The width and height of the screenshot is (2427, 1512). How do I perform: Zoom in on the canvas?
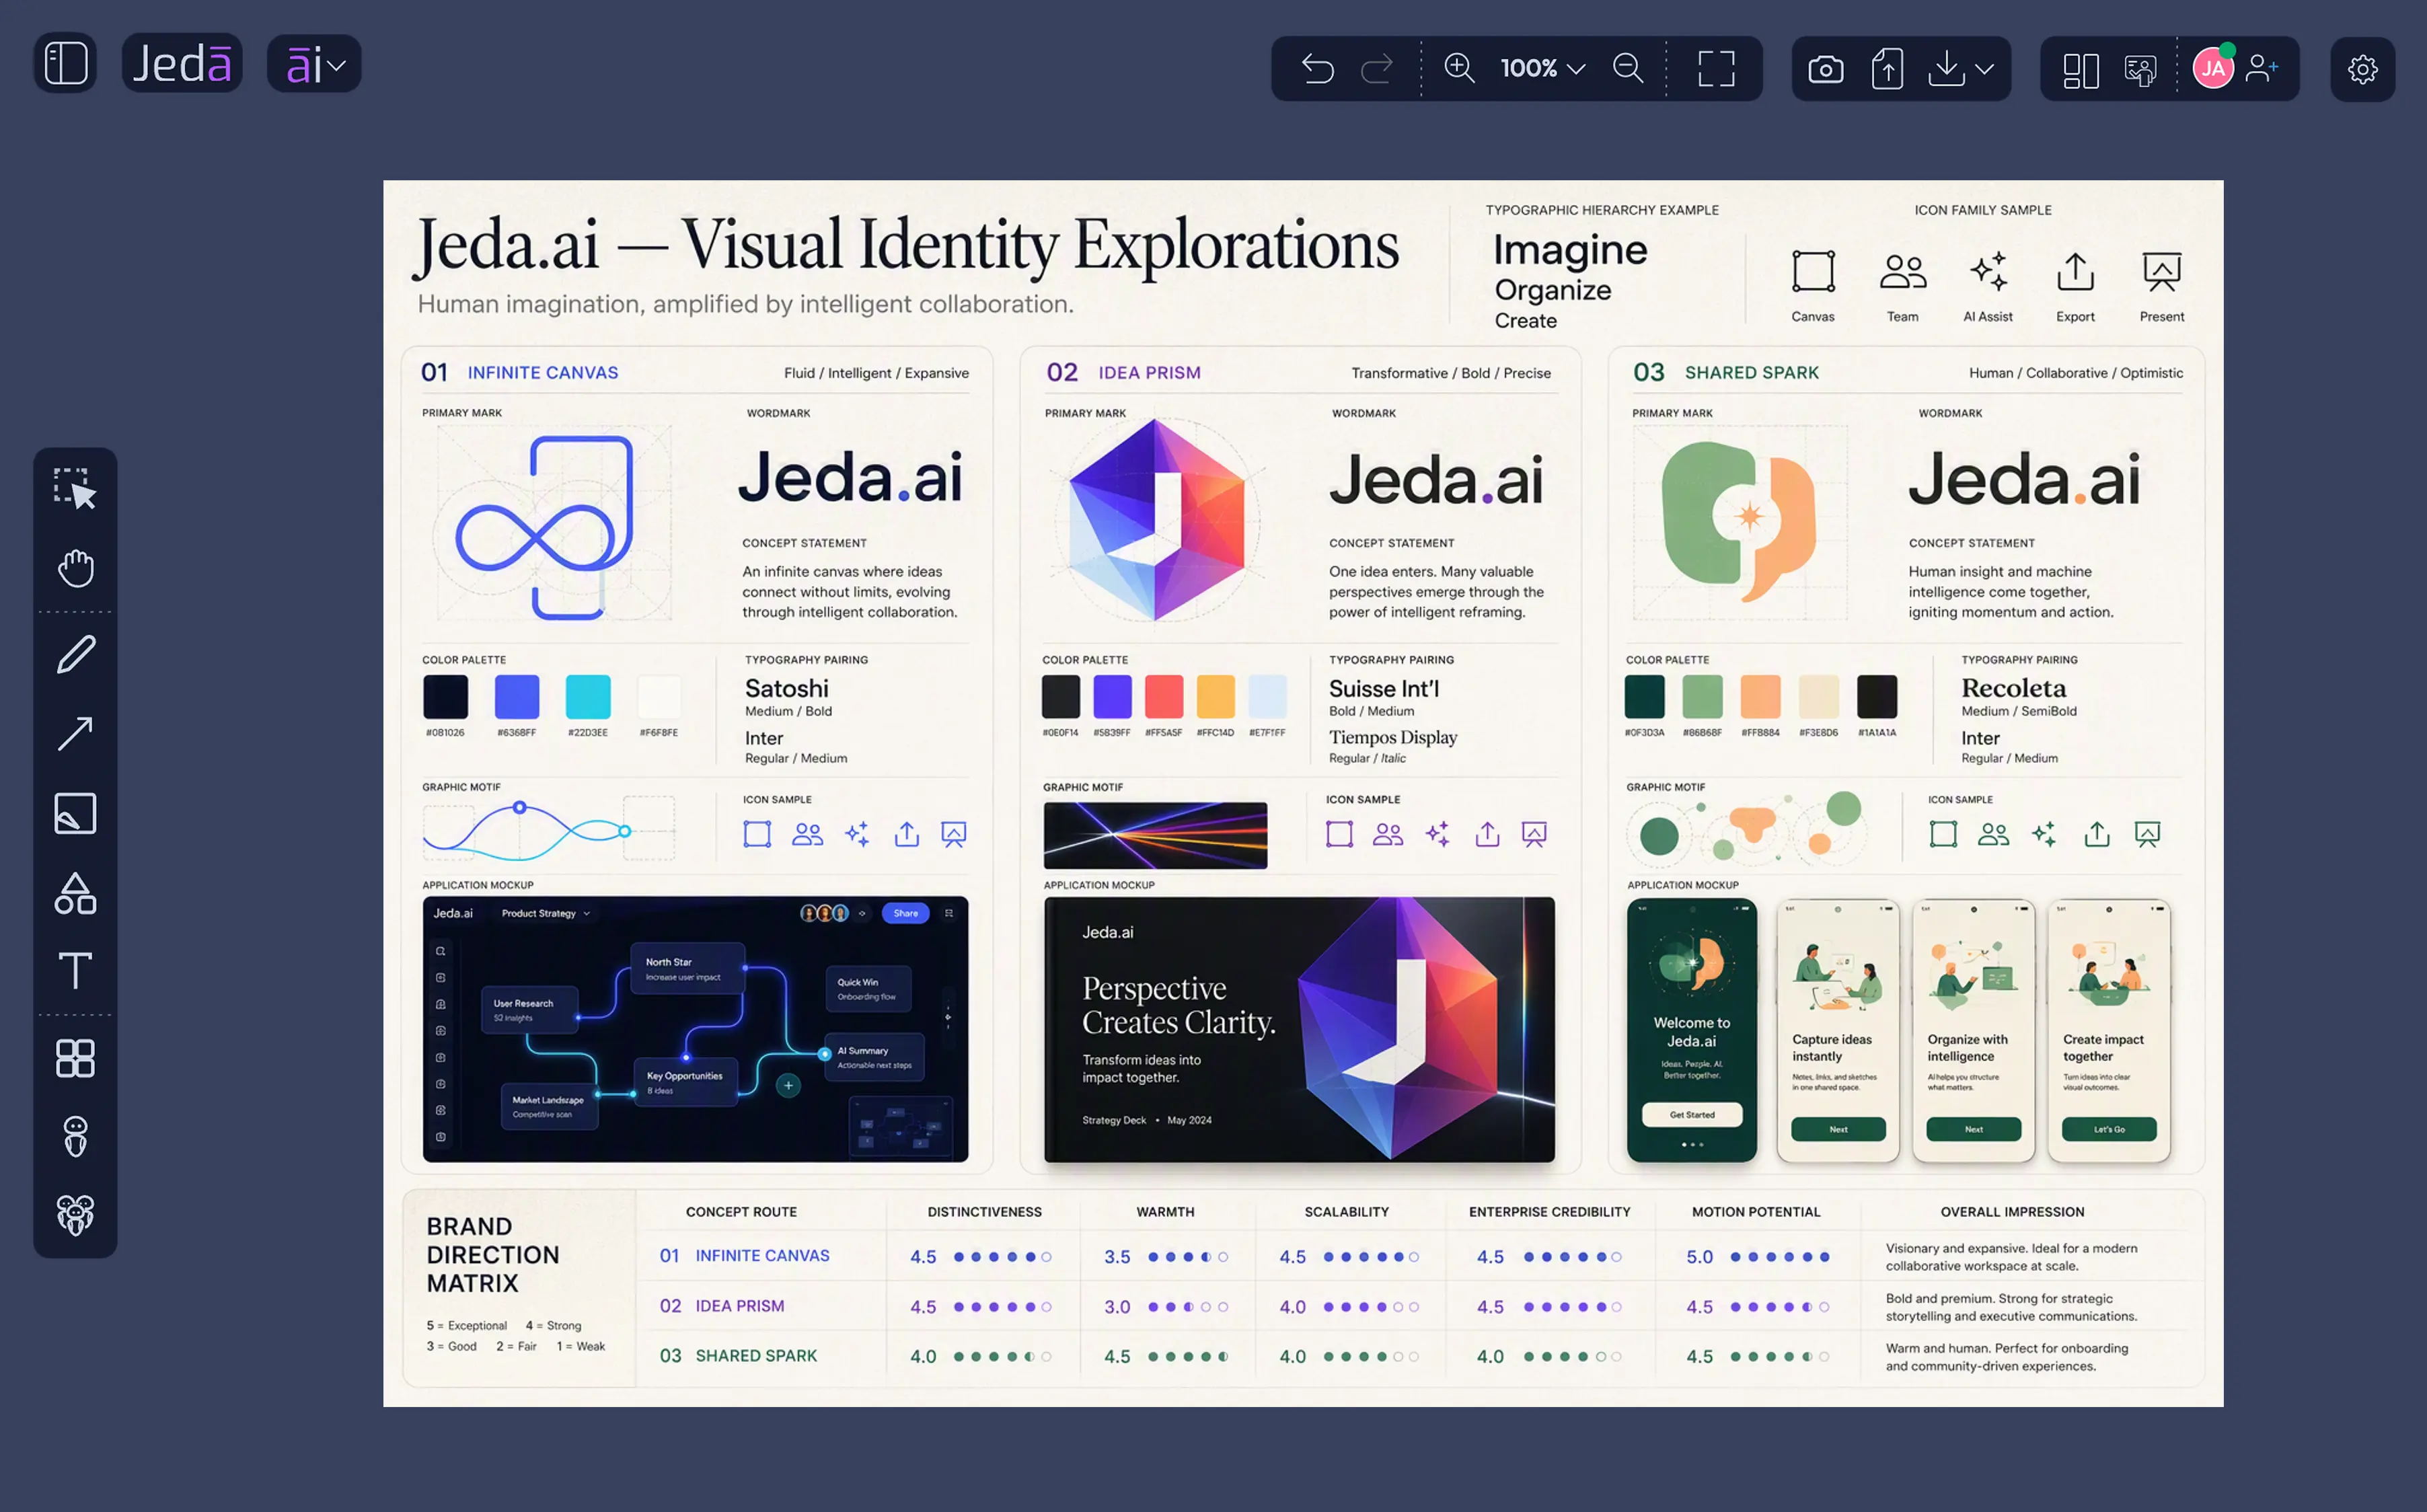click(x=1460, y=69)
